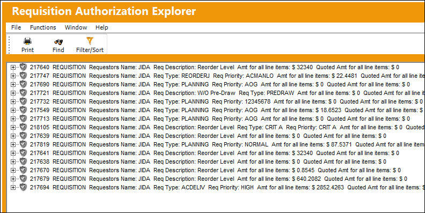Screen dimensions: 425x213
Task: Click shield icon of requisition 217819
Action: pyautogui.click(x=23, y=144)
